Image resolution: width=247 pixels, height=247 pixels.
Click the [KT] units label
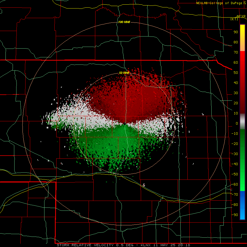(234, 19)
